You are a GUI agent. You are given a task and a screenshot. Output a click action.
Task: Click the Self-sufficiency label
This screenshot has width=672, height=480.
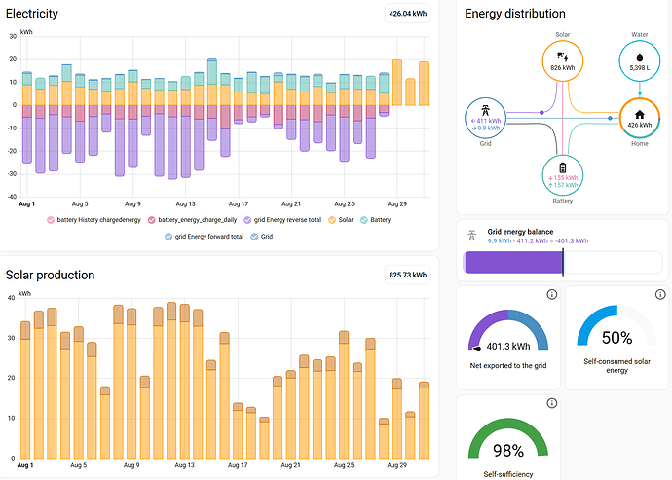tap(508, 474)
